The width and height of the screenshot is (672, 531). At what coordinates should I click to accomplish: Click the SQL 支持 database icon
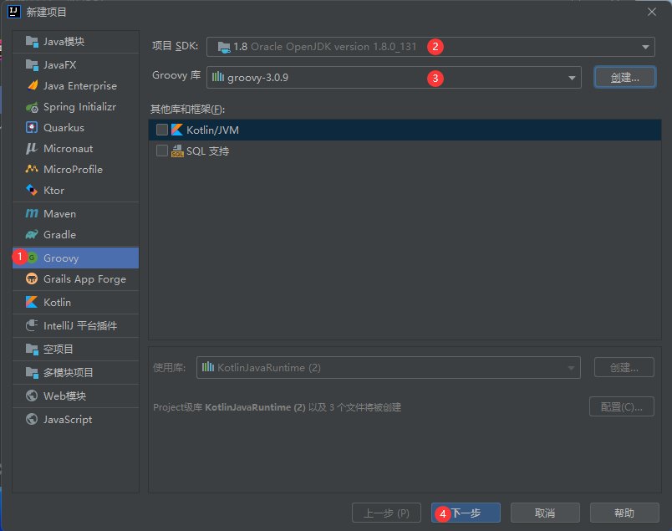click(x=177, y=151)
